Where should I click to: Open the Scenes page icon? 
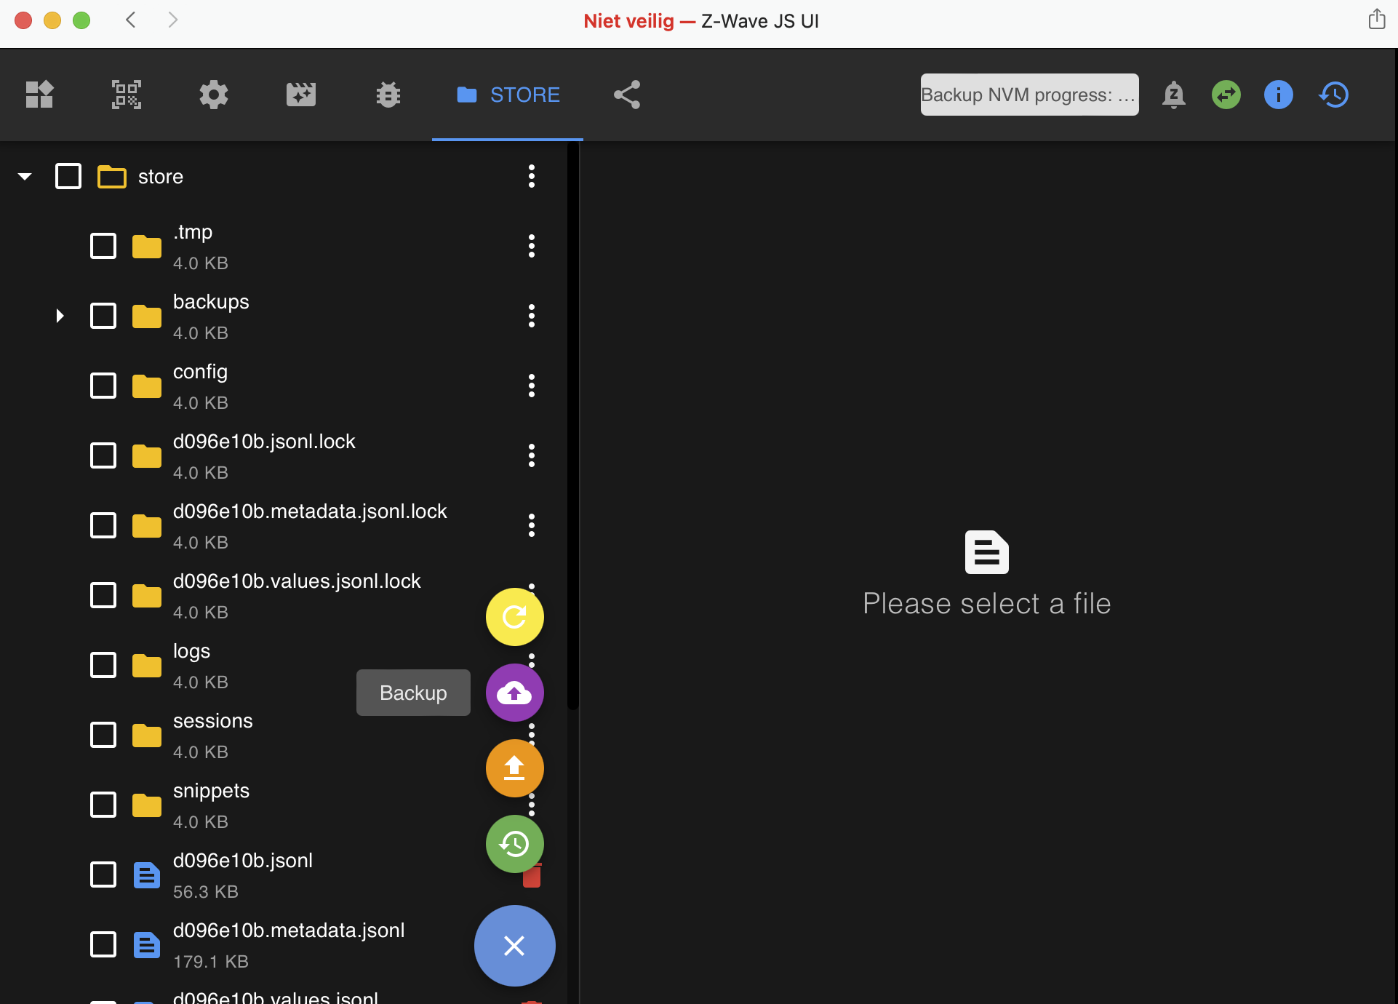301,95
